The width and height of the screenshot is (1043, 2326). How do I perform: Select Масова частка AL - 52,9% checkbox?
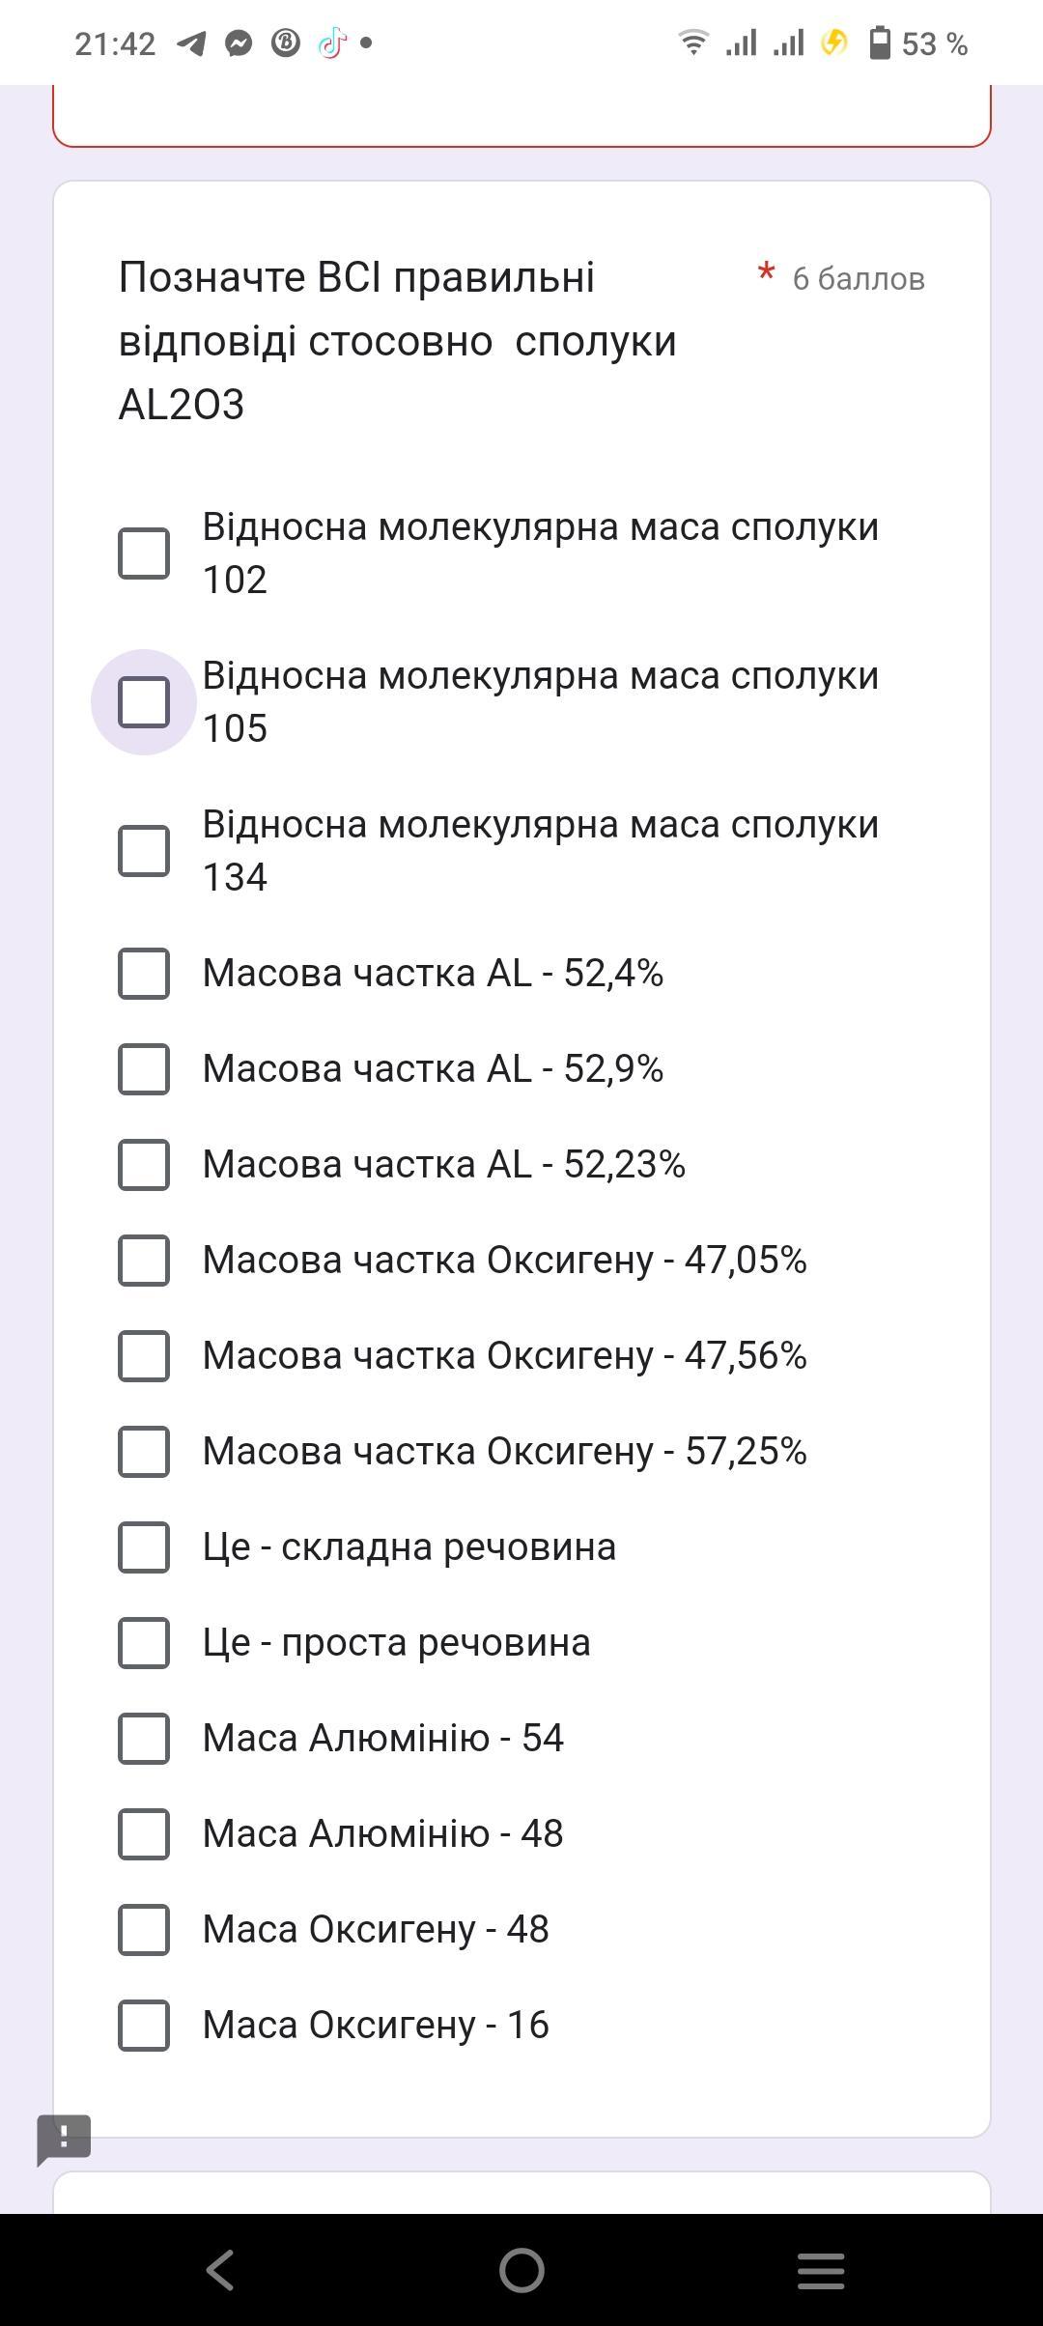[x=144, y=1069]
